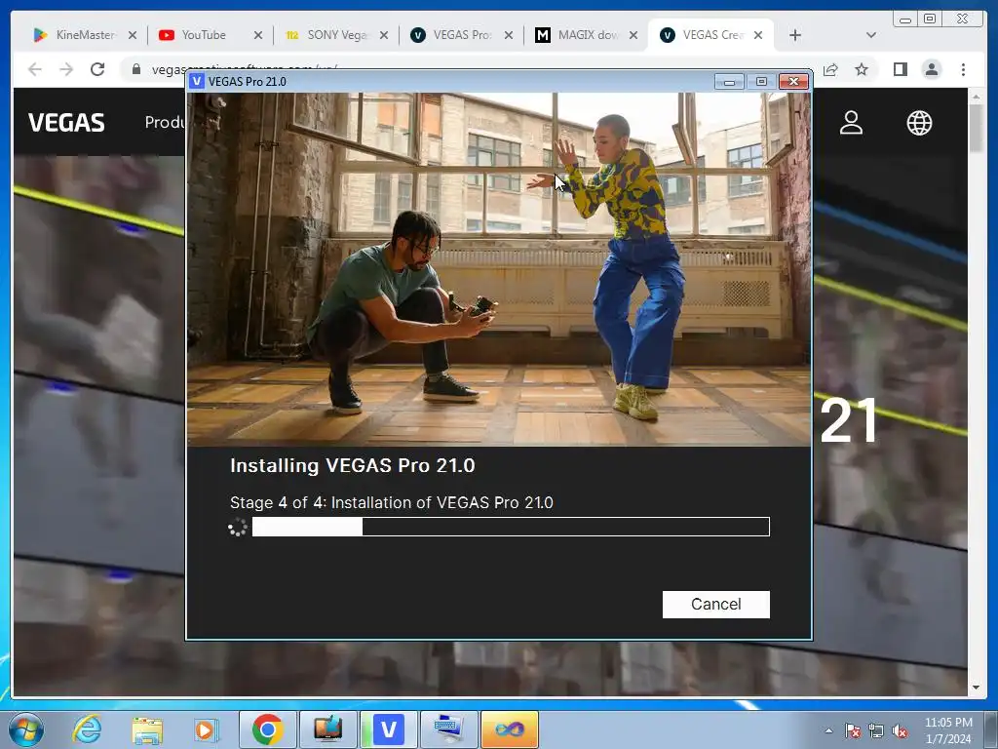
Task: Reload the current web page
Action: pyautogui.click(x=97, y=69)
